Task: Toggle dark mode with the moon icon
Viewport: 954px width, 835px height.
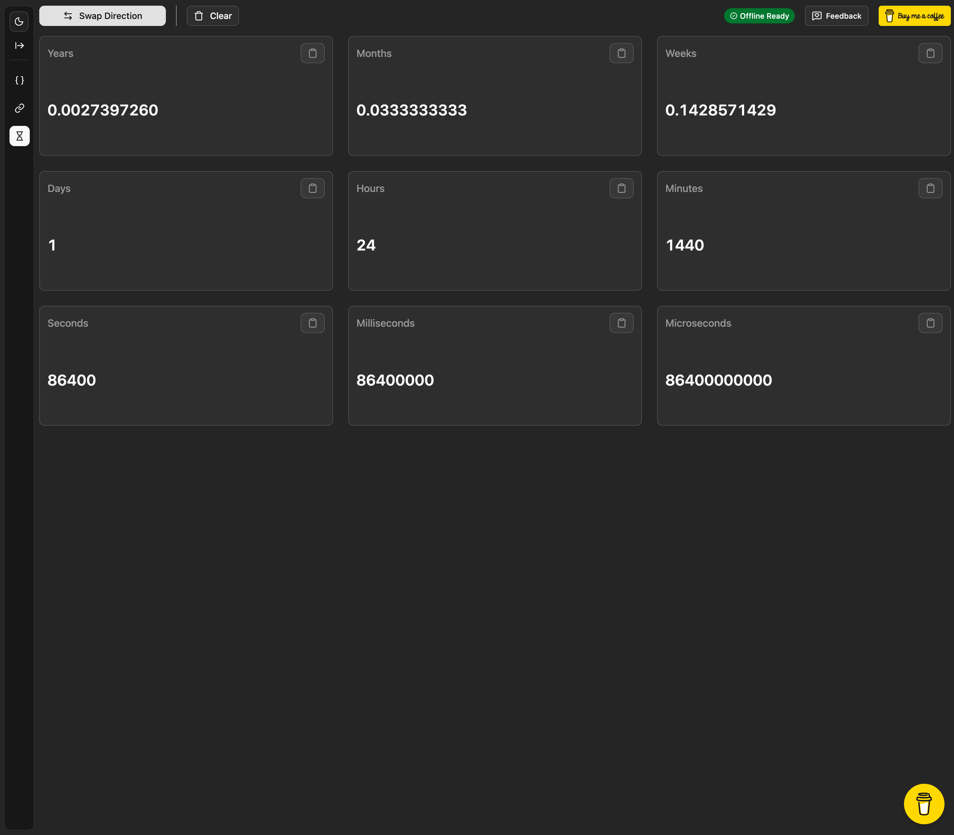Action: 19,22
